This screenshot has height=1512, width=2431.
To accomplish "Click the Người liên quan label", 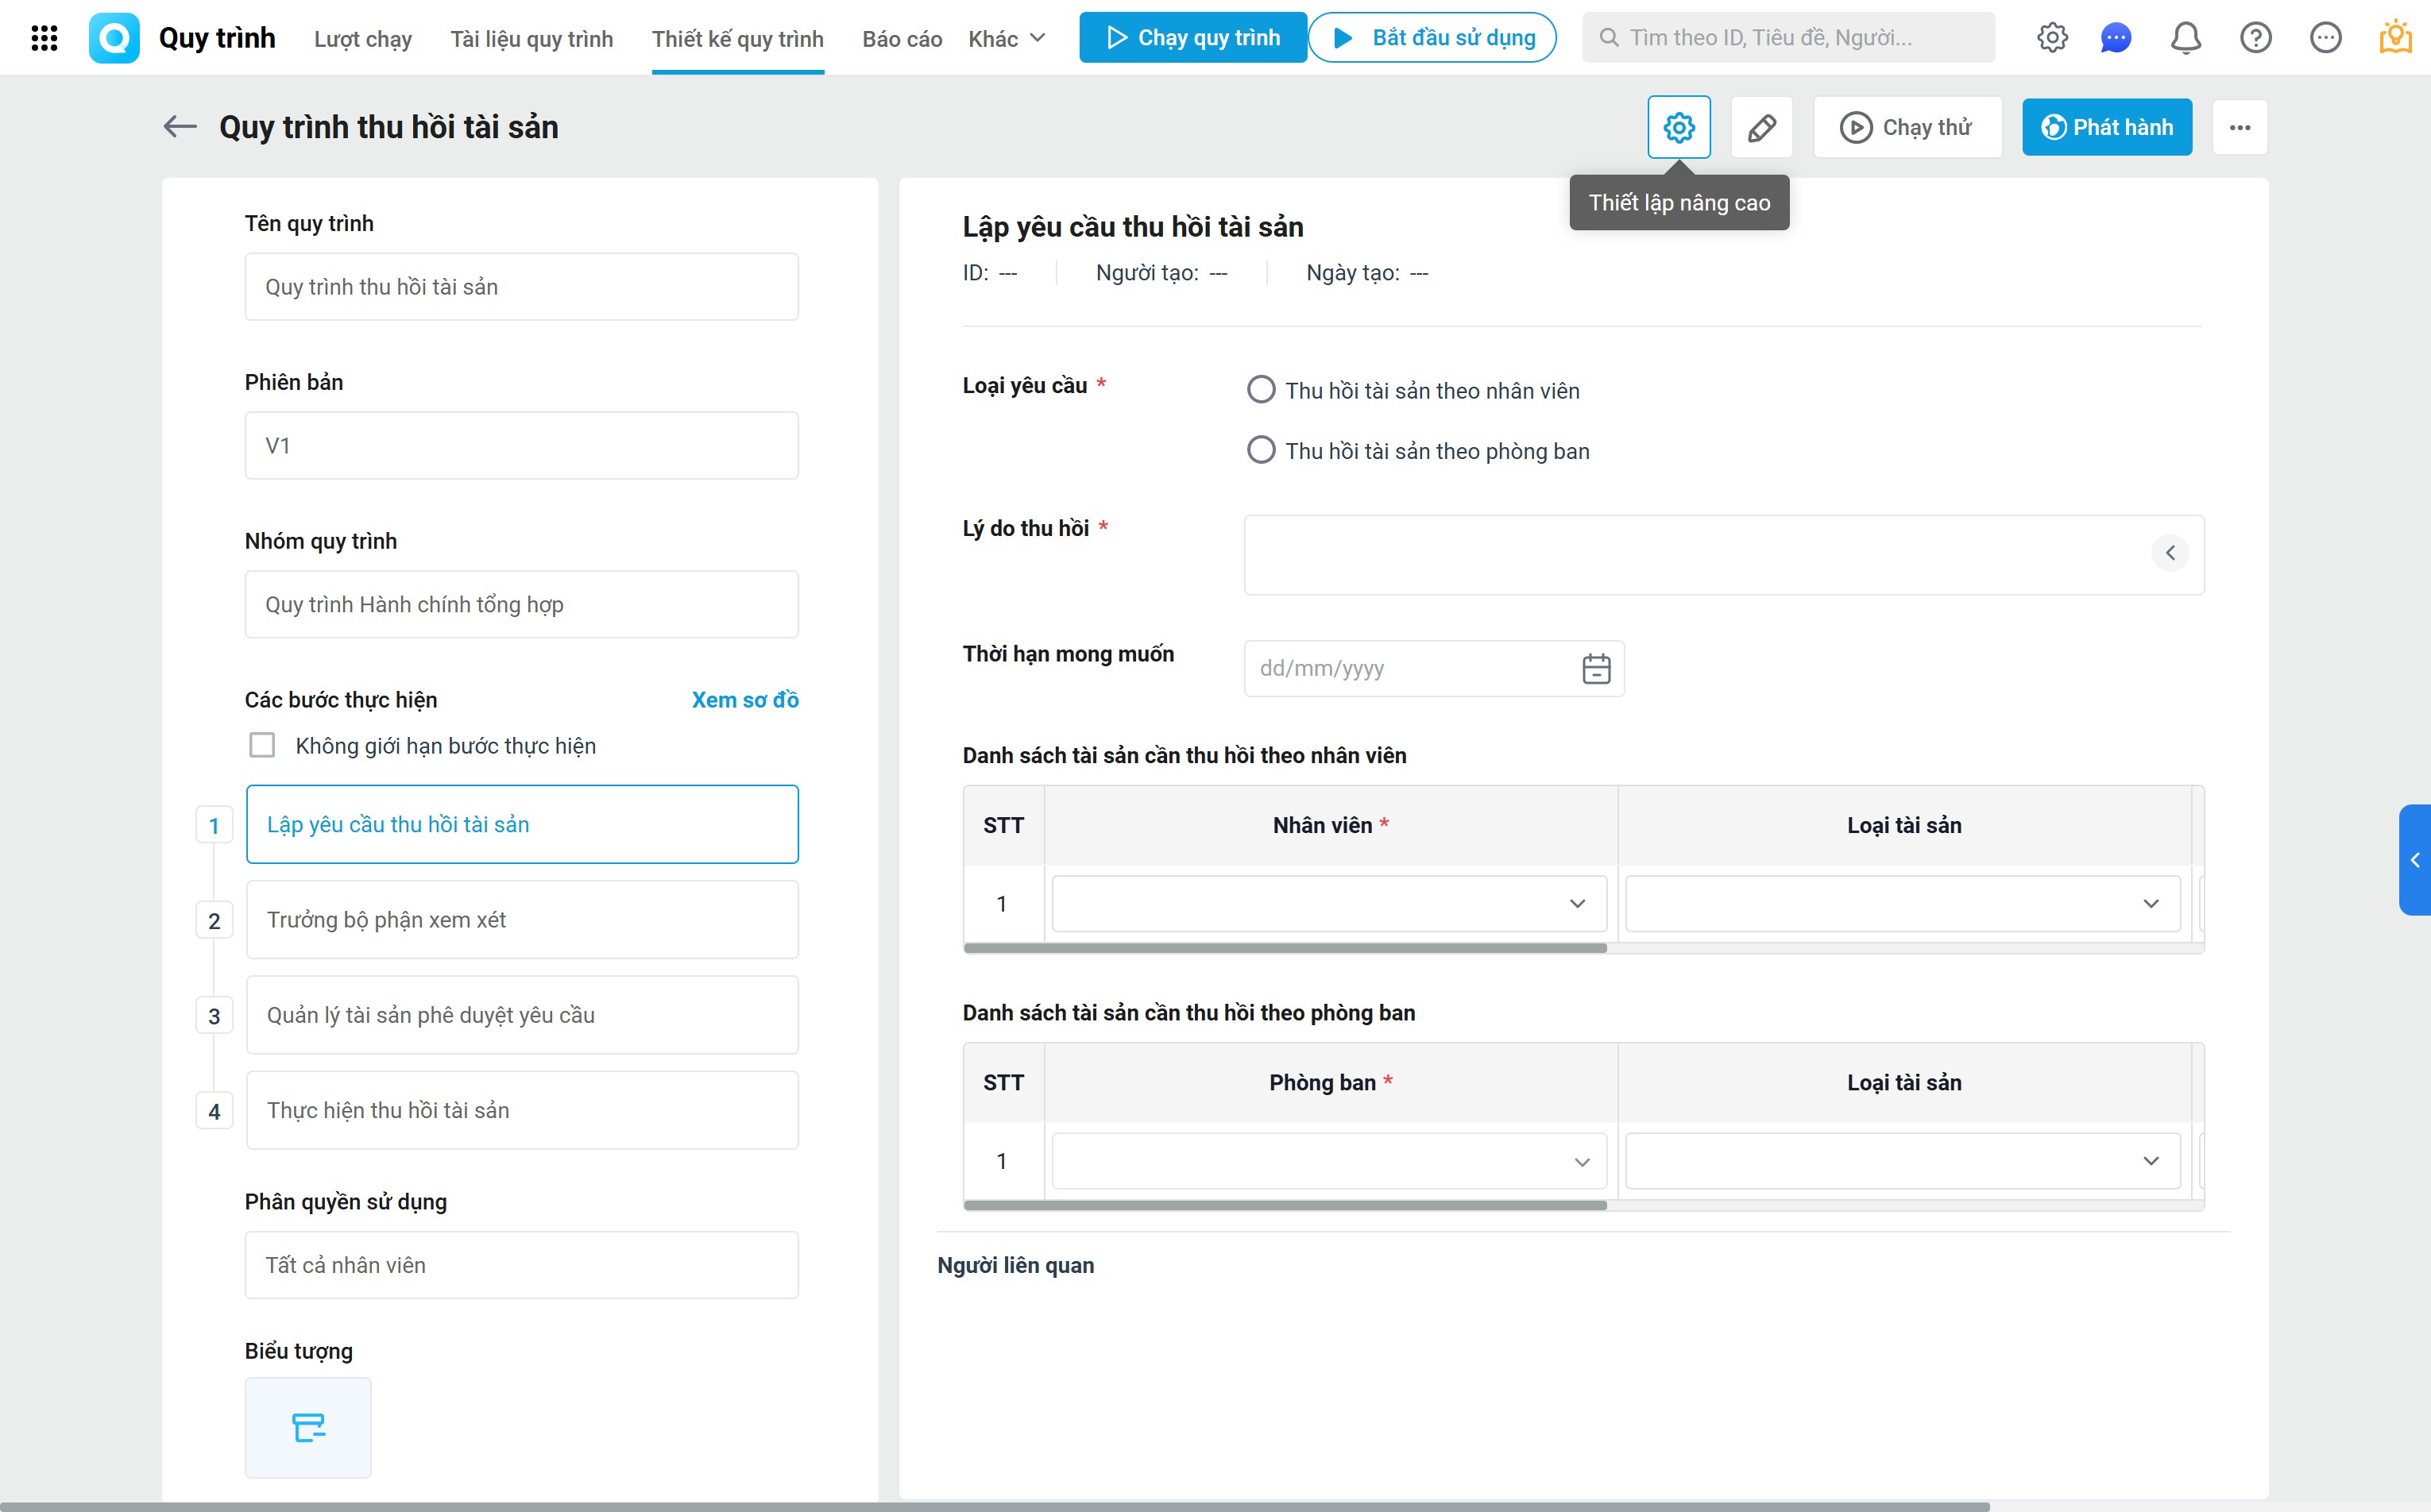I will pos(1015,1265).
